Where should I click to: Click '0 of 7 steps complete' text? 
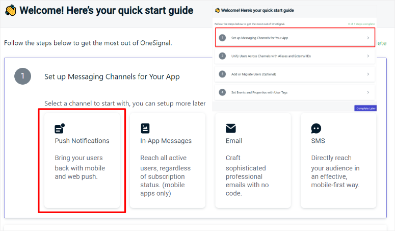[x=361, y=24]
